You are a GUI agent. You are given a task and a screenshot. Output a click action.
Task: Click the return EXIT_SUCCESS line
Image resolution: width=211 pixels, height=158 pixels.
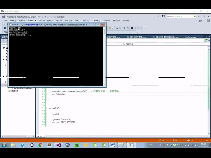[x=64, y=122]
